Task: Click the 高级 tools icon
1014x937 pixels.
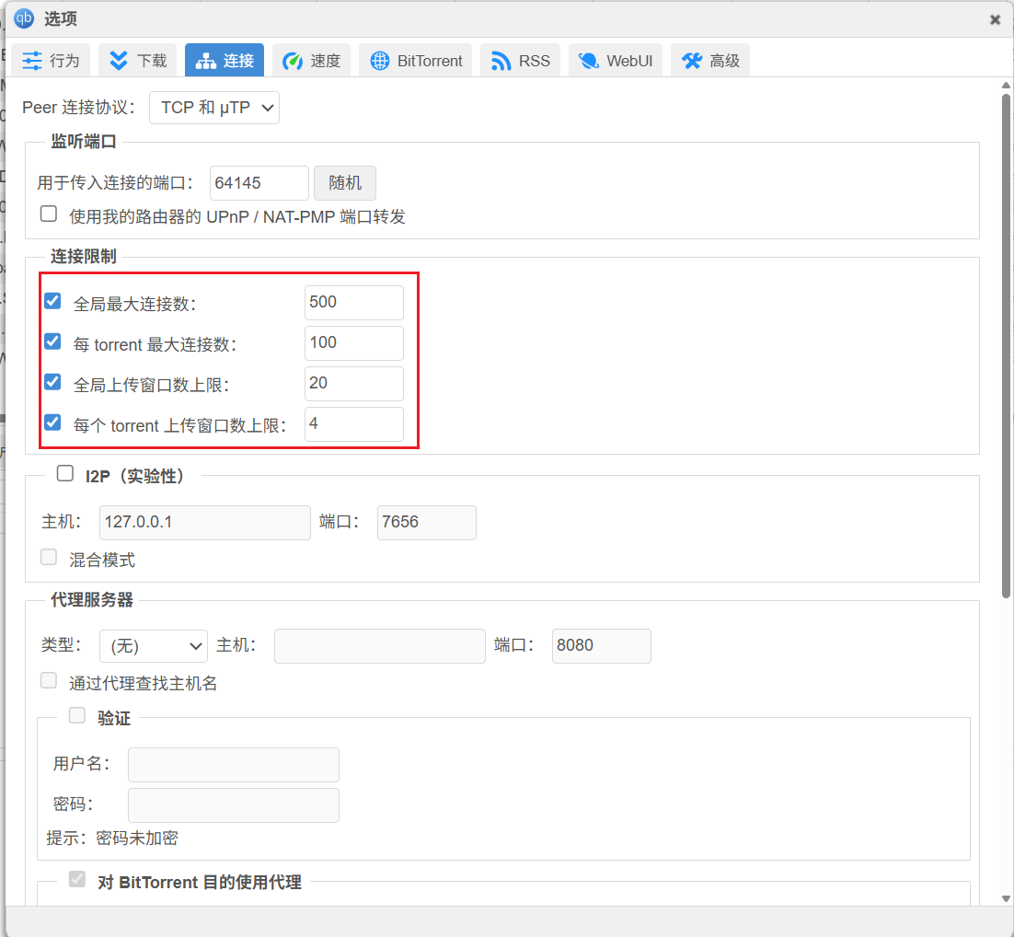Action: [692, 61]
